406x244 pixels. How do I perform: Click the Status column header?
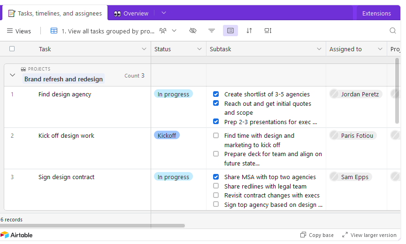pyautogui.click(x=178, y=49)
